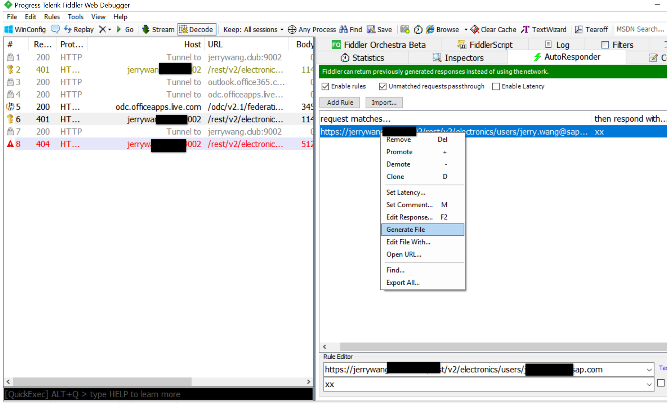Choose Clone in the context menu
This screenshot has width=667, height=403.
tap(423, 177)
